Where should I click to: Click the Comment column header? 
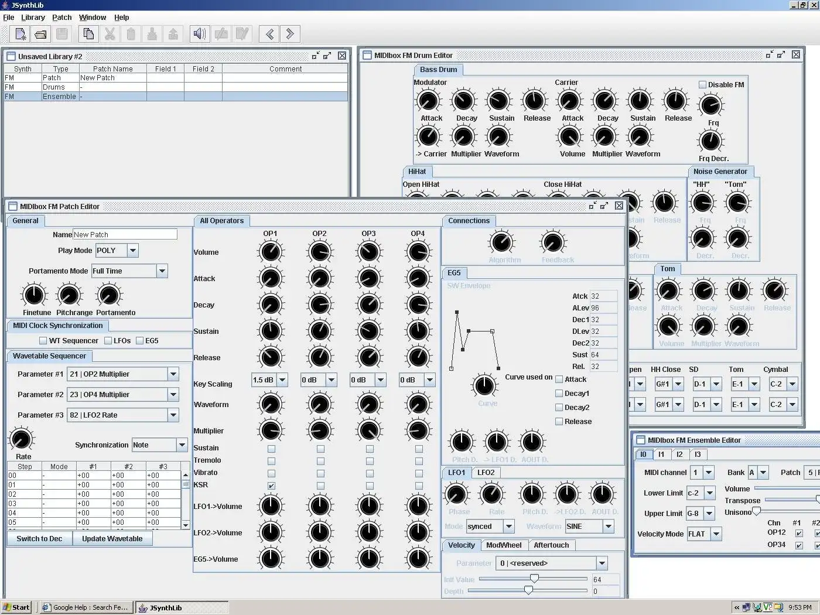(285, 69)
